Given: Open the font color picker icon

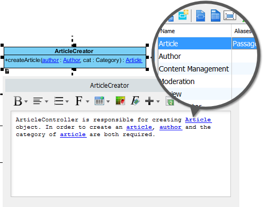Looking at the screenshot, I should point(120,101).
